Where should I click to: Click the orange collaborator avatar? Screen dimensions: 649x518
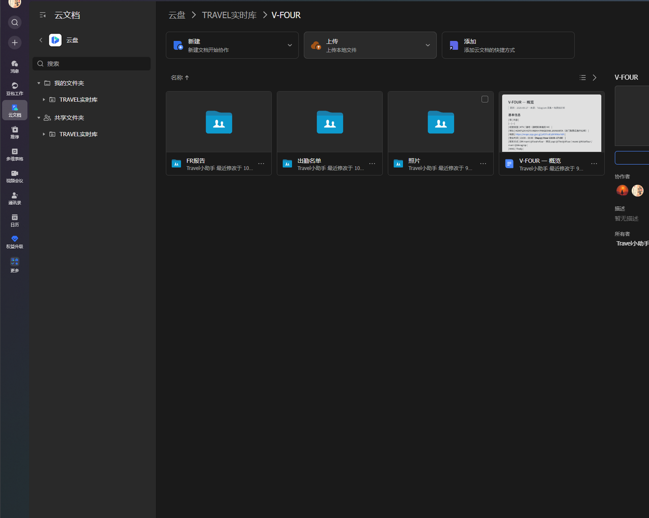click(622, 191)
